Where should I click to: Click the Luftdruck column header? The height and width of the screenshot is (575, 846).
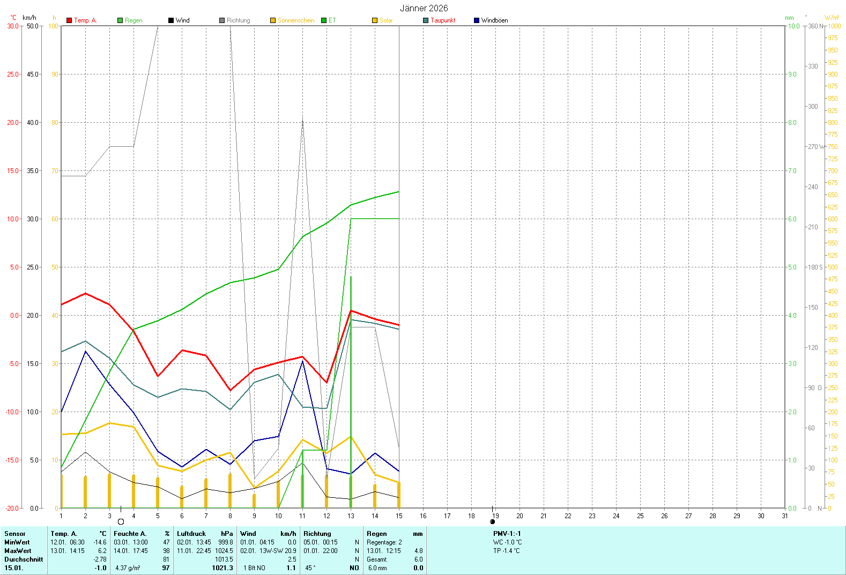click(191, 534)
